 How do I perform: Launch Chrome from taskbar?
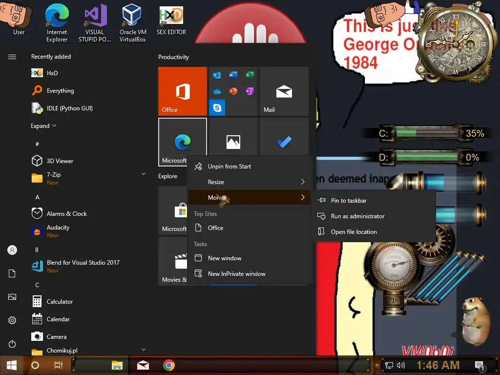(168, 365)
